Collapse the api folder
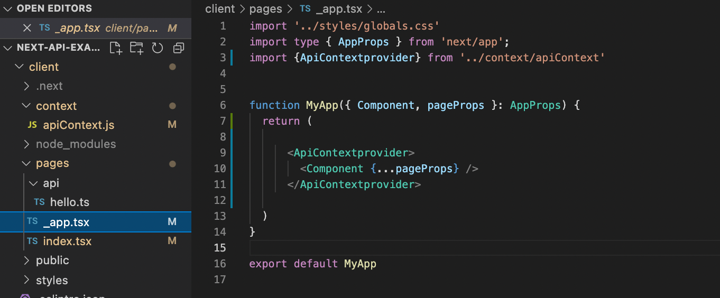Image resolution: width=720 pixels, height=298 pixels. pyautogui.click(x=33, y=183)
